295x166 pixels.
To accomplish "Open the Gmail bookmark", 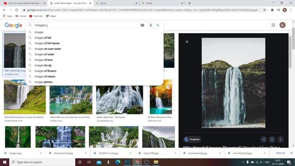I will click(x=21, y=16).
